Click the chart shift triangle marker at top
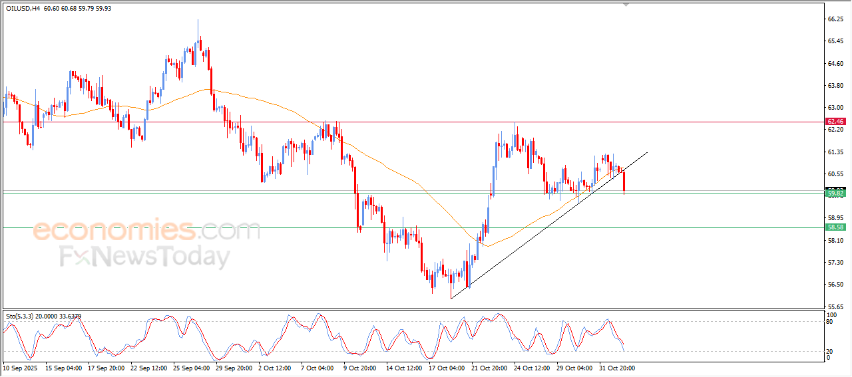The width and height of the screenshot is (852, 377). click(x=626, y=4)
